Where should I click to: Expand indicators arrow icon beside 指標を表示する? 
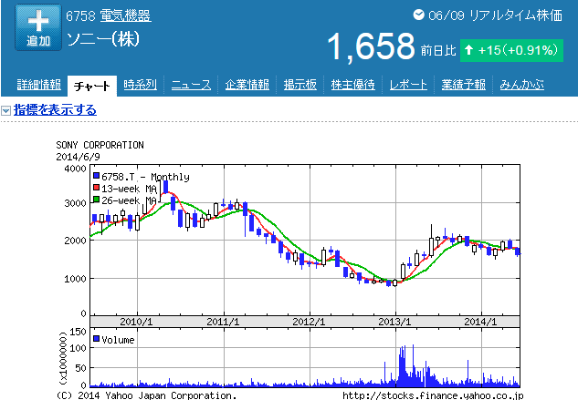click(5, 110)
